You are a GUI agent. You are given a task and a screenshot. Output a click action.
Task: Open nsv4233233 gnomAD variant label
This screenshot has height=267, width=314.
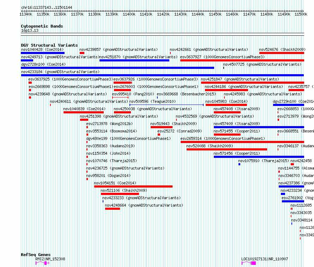tap(141, 198)
